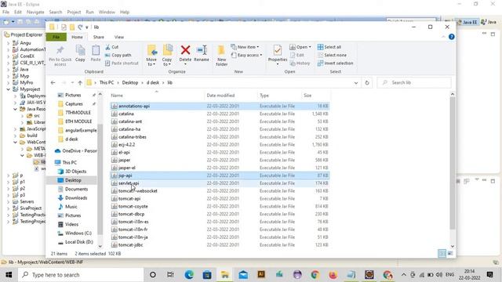The image size is (502, 282).
Task: Click the Cut command
Action: [x=112, y=47]
